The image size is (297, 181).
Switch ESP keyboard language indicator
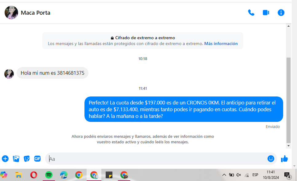(x=255, y=175)
